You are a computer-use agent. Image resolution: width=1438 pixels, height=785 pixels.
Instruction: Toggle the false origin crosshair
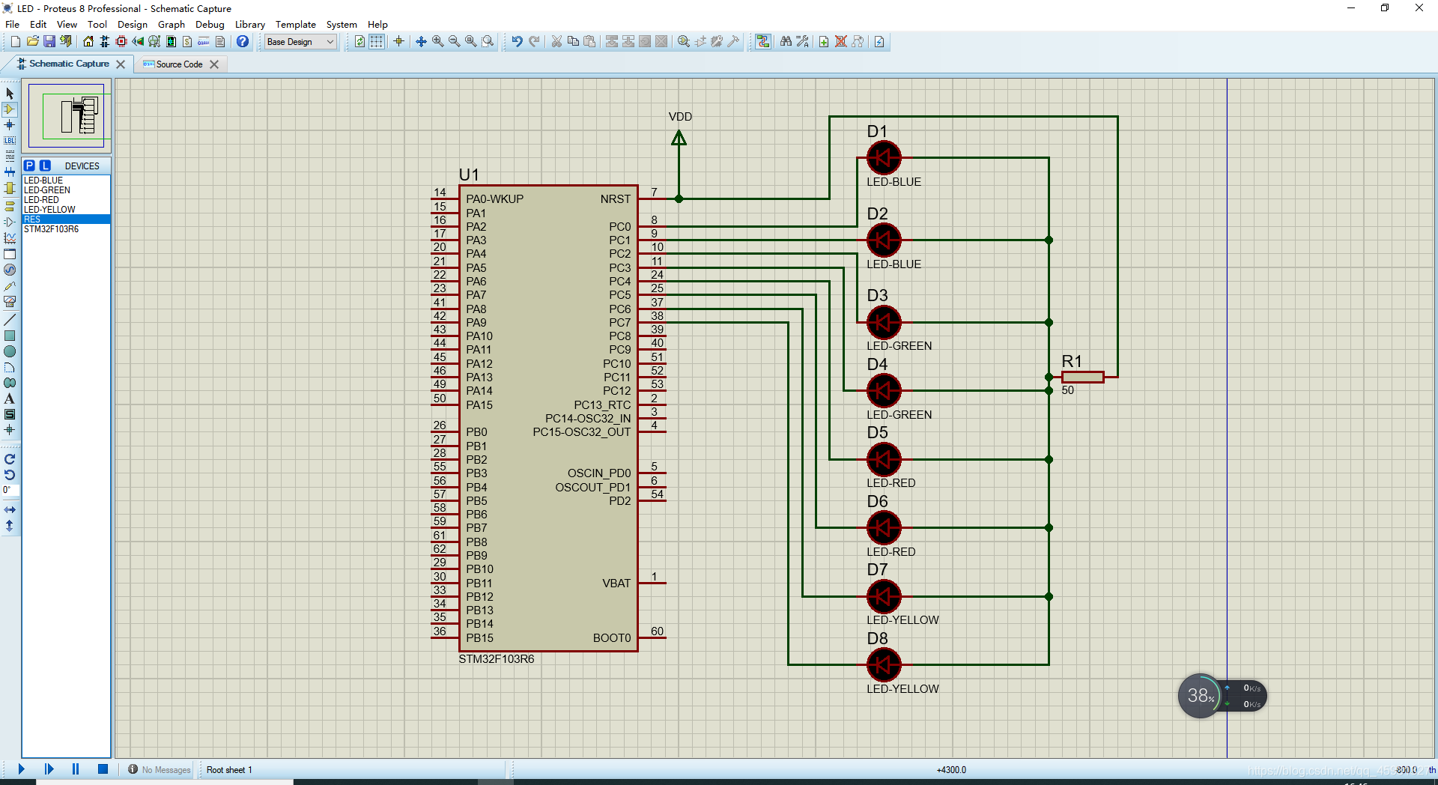pyautogui.click(x=398, y=41)
